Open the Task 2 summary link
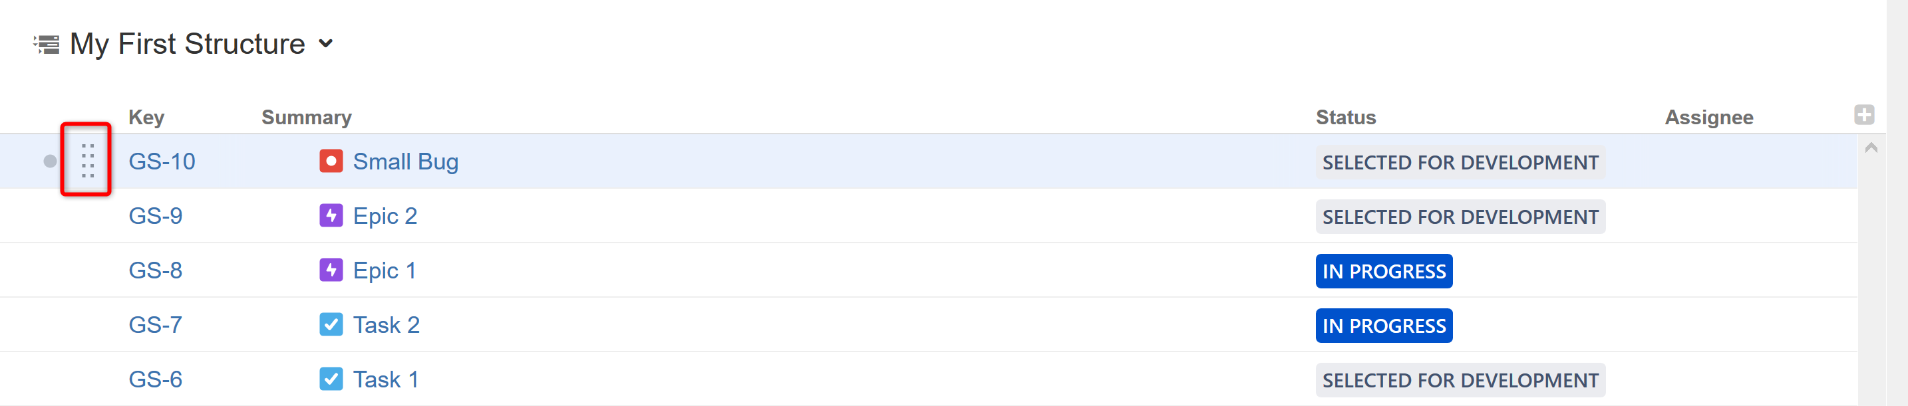This screenshot has width=1908, height=406. (386, 325)
